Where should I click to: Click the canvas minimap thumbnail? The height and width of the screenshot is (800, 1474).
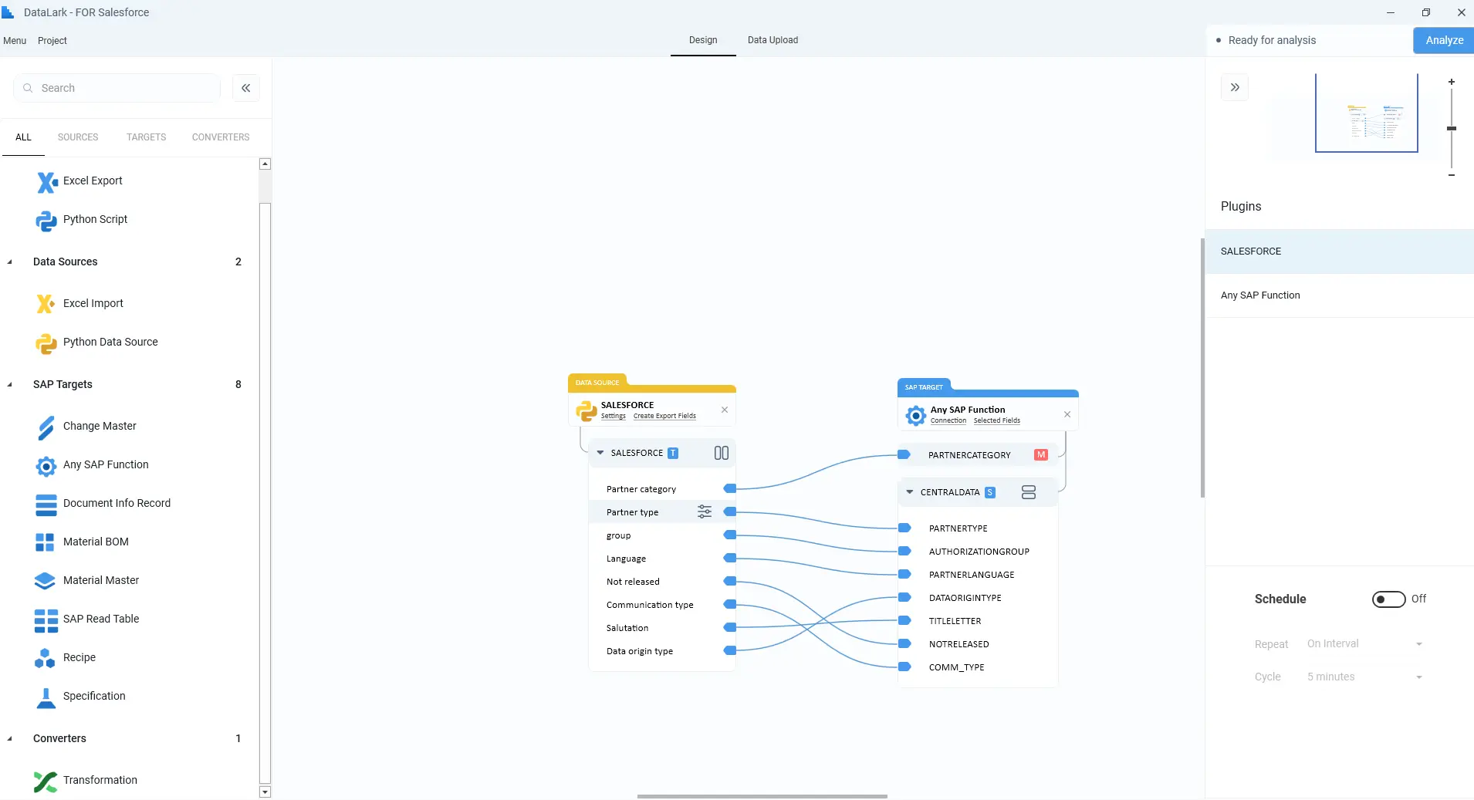(1367, 113)
